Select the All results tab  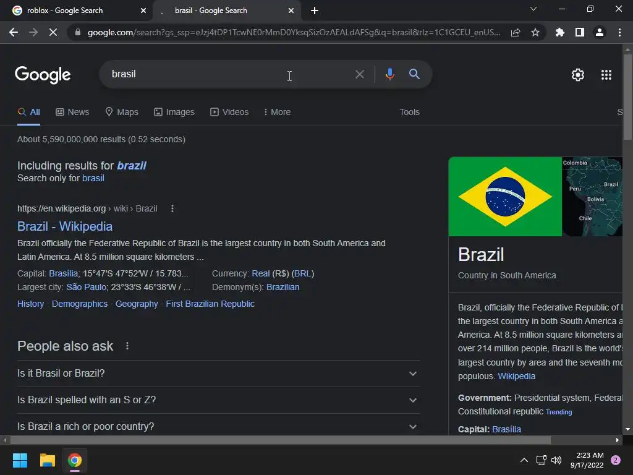28,113
